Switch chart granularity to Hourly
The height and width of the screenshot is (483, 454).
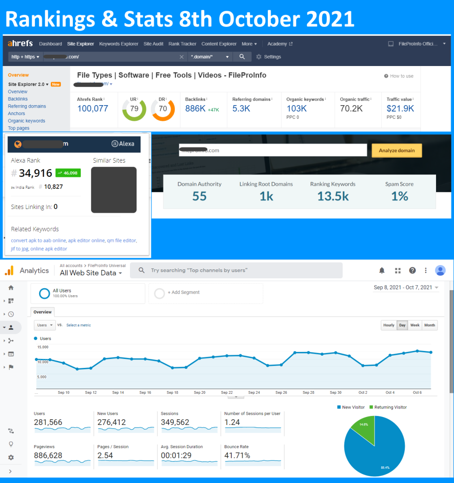(x=389, y=325)
